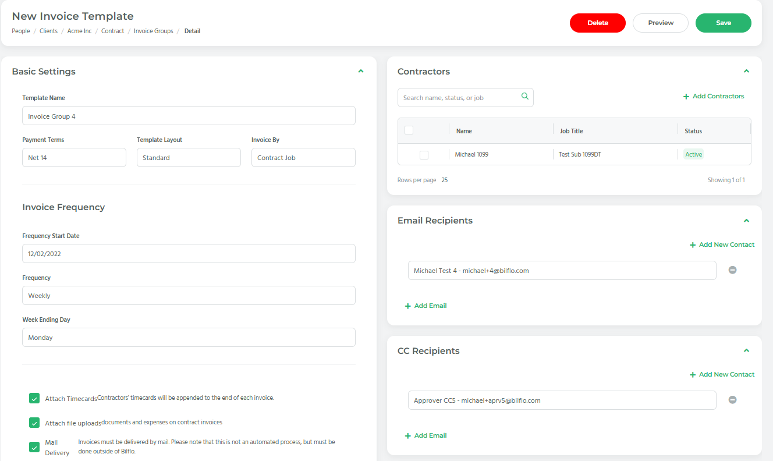This screenshot has height=461, width=773.
Task: Open the Template Layout dropdown
Action: (x=189, y=158)
